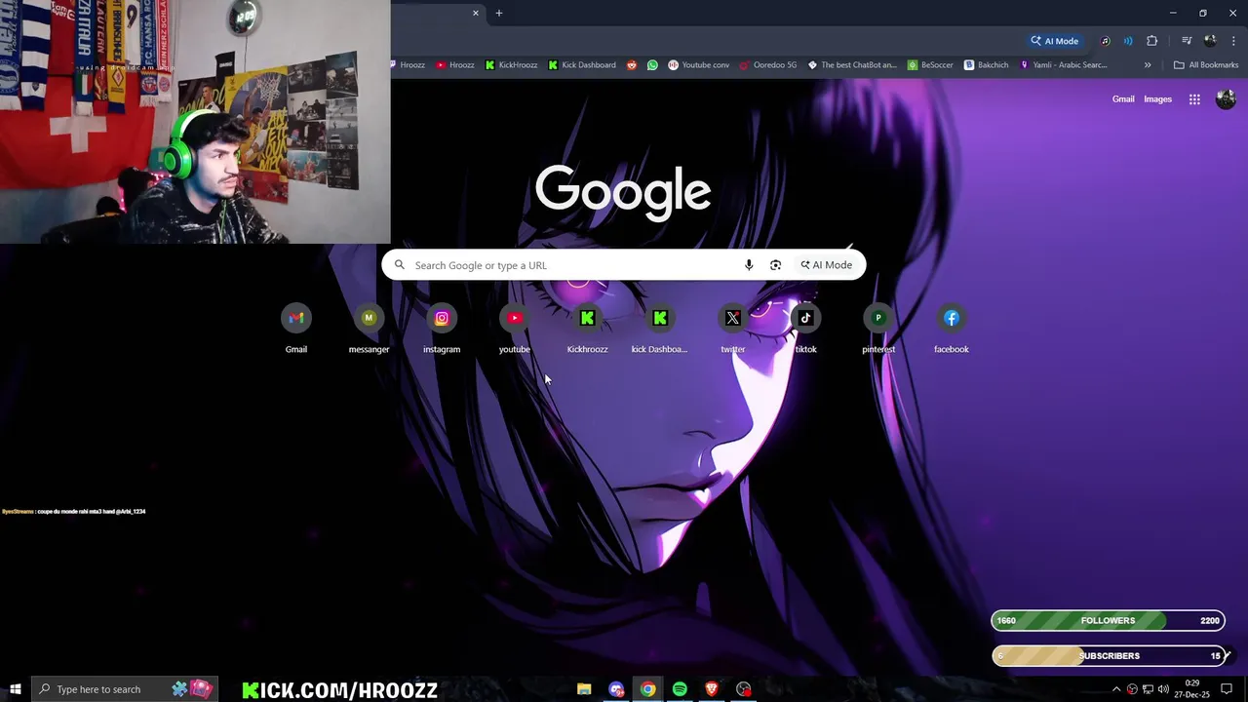Open the Chrome profile avatar in toolbar
Image resolution: width=1248 pixels, height=702 pixels.
point(1210,41)
